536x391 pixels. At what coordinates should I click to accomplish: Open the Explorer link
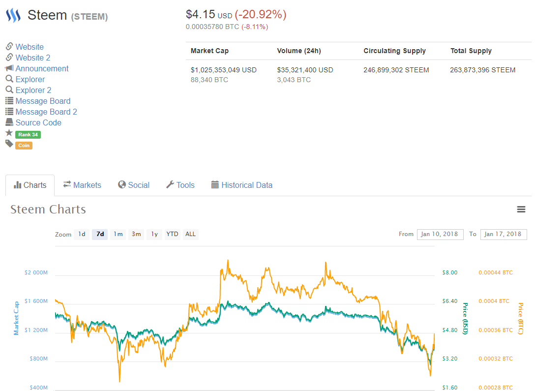click(x=30, y=80)
